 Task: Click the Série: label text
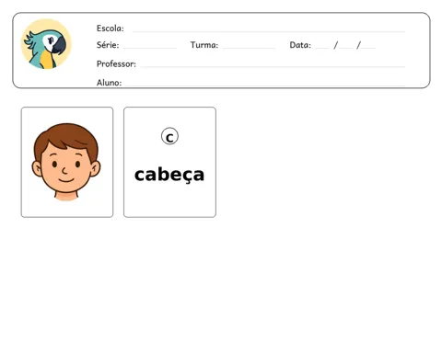click(x=108, y=45)
